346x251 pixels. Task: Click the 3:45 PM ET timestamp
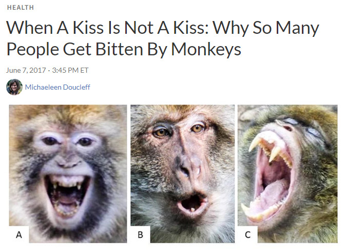tap(70, 70)
